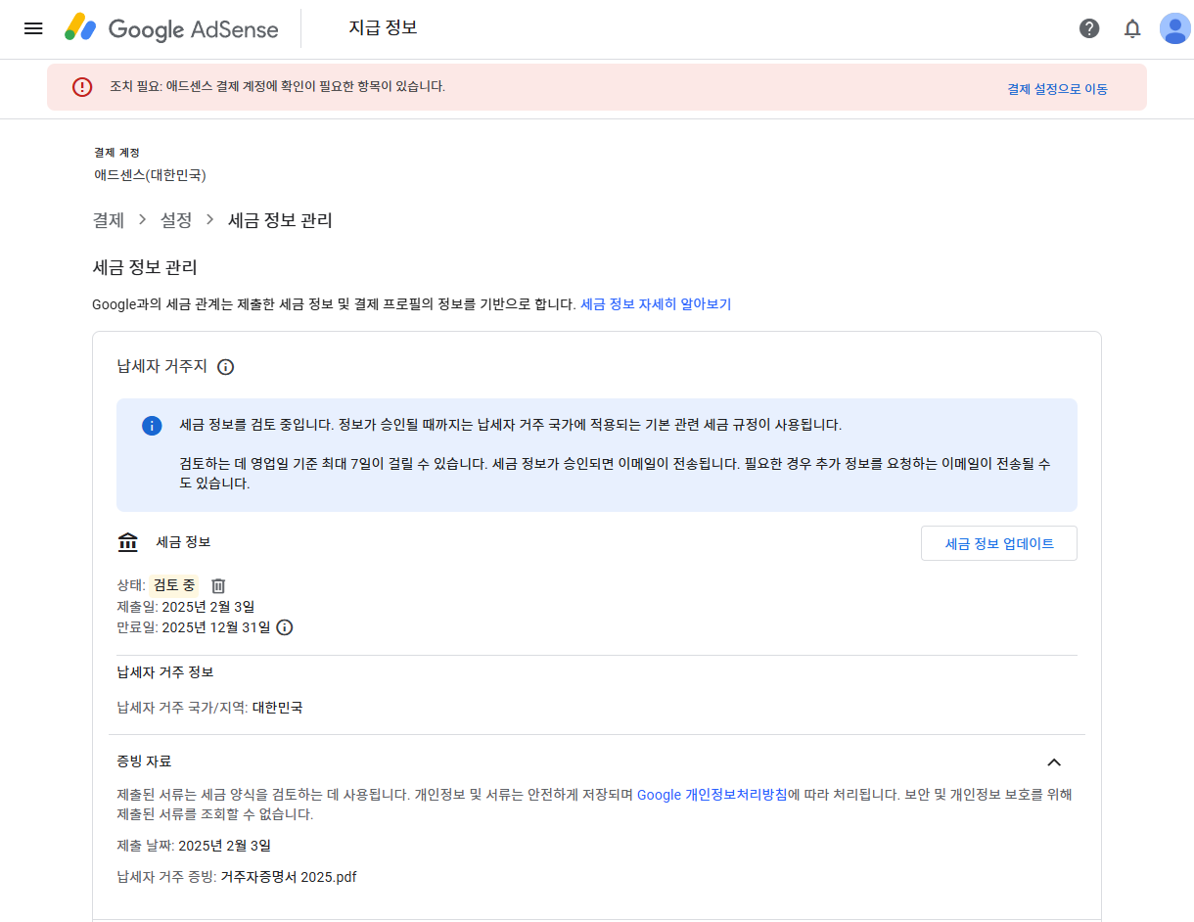
Task: Open 결제 설정으로 이동 link
Action: pos(1057,88)
